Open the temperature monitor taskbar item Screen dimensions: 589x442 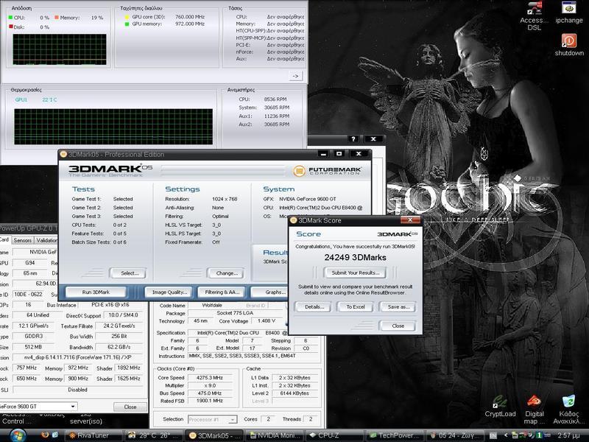point(154,435)
